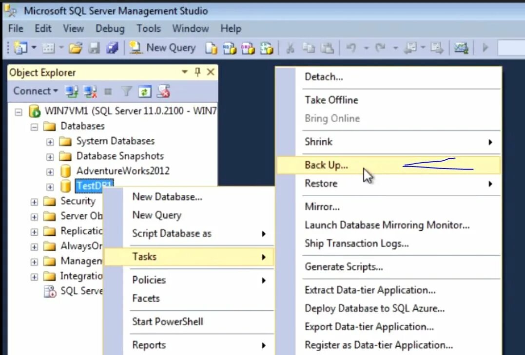This screenshot has width=525, height=355.
Task: Click the Database Engine Query icon
Action: (211, 48)
